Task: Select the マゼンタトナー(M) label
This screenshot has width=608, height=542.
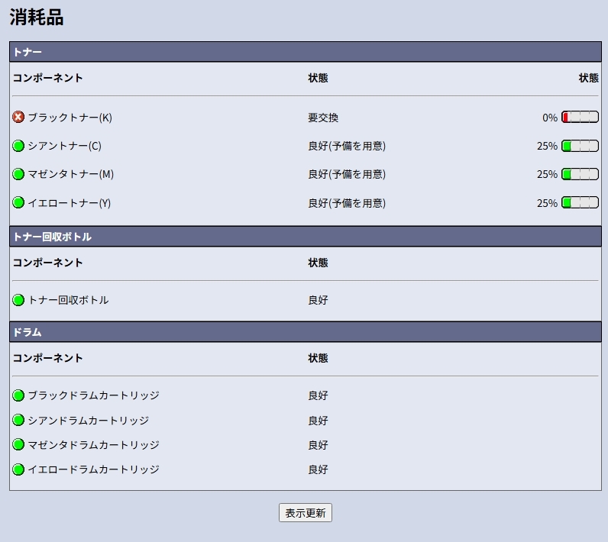Action: 71,174
